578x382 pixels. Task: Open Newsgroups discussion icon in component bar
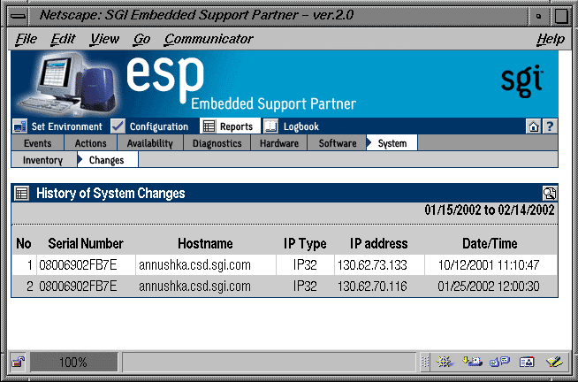click(x=499, y=362)
